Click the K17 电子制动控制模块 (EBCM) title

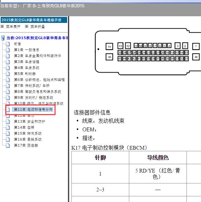pos(109,148)
